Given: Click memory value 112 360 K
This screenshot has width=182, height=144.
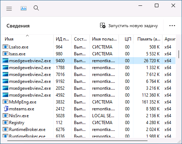Looking at the screenshot, I should pyautogui.click(x=151, y=95).
